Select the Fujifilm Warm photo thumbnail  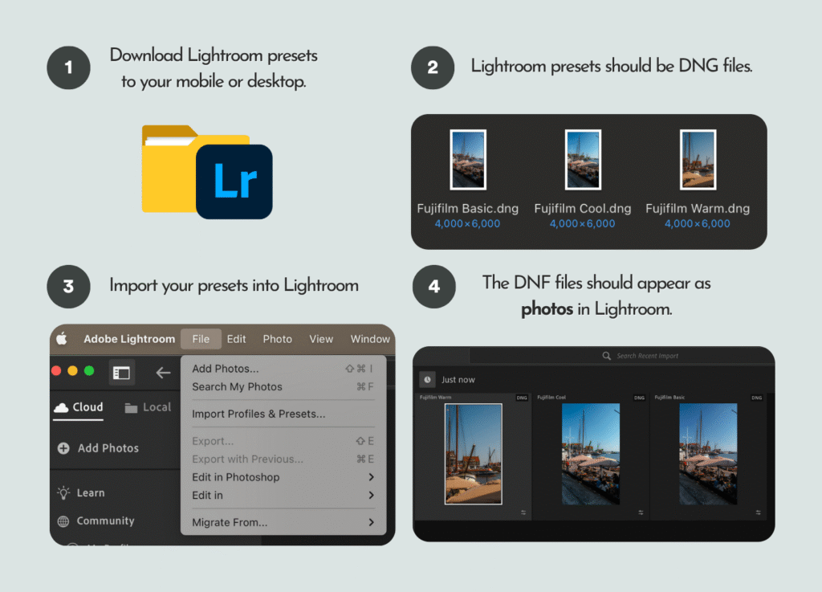point(473,454)
